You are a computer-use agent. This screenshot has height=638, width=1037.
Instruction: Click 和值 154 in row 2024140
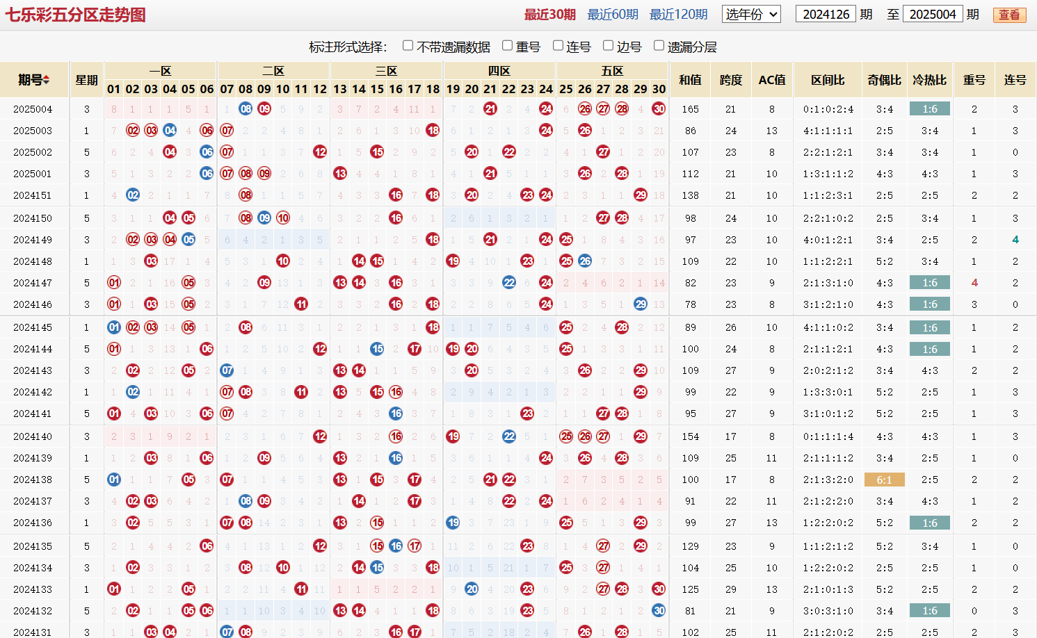(x=690, y=436)
